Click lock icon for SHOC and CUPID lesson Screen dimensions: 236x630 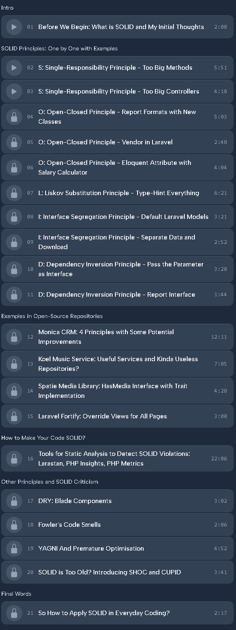pyautogui.click(x=14, y=572)
